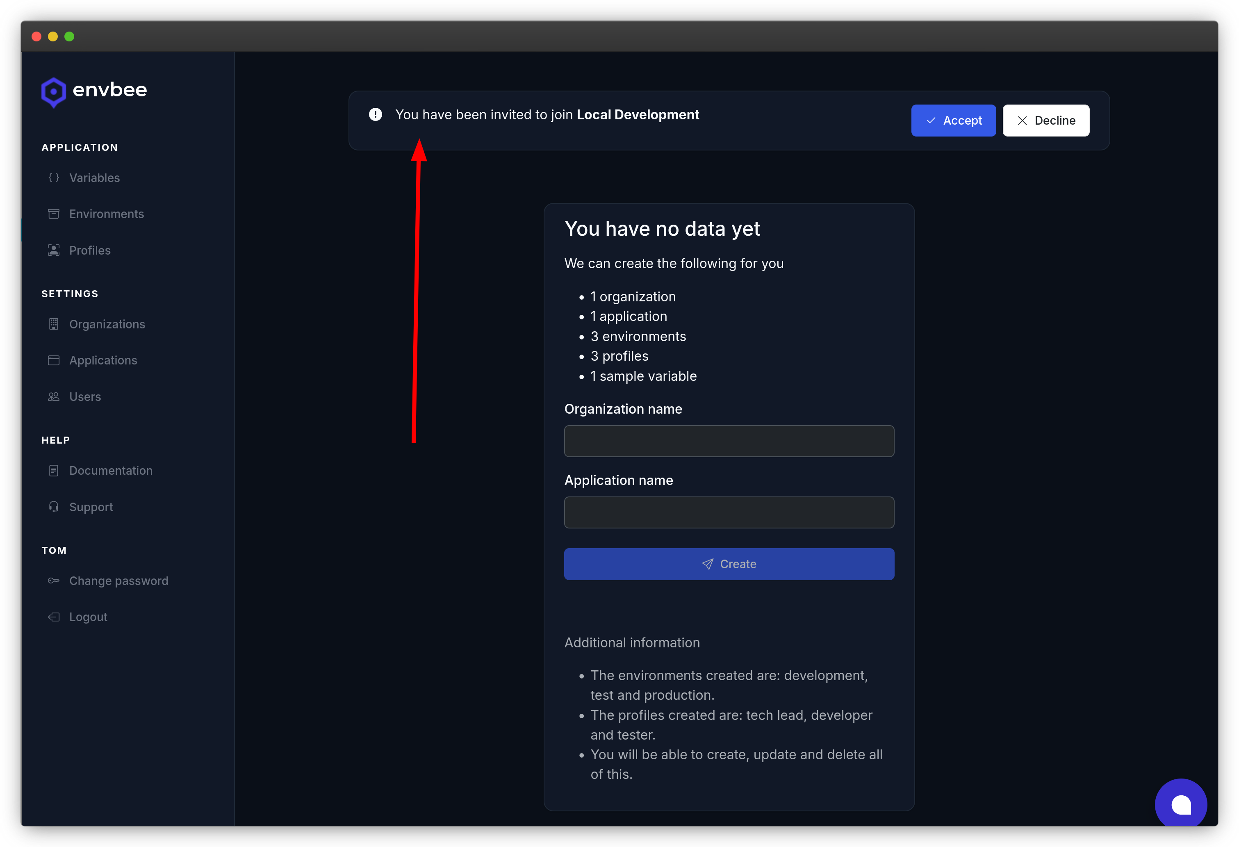The image size is (1239, 847).
Task: Open the chat bubble widget
Action: click(1180, 804)
